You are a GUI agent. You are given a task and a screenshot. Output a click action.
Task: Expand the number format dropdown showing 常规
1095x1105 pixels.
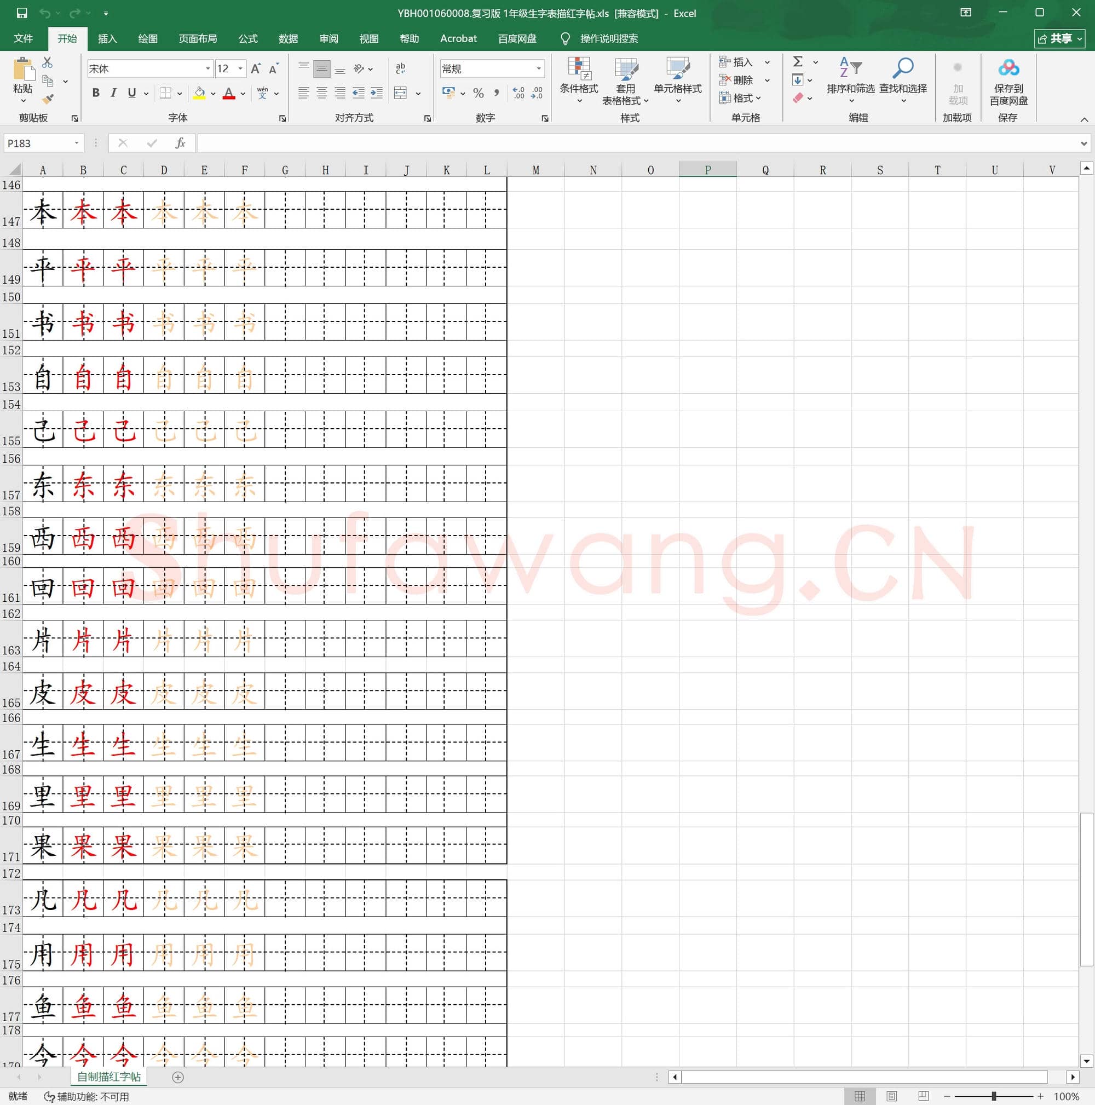click(540, 68)
